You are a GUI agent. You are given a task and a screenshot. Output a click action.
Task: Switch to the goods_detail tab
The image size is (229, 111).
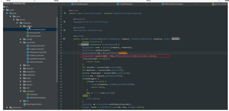(x=220, y=4)
